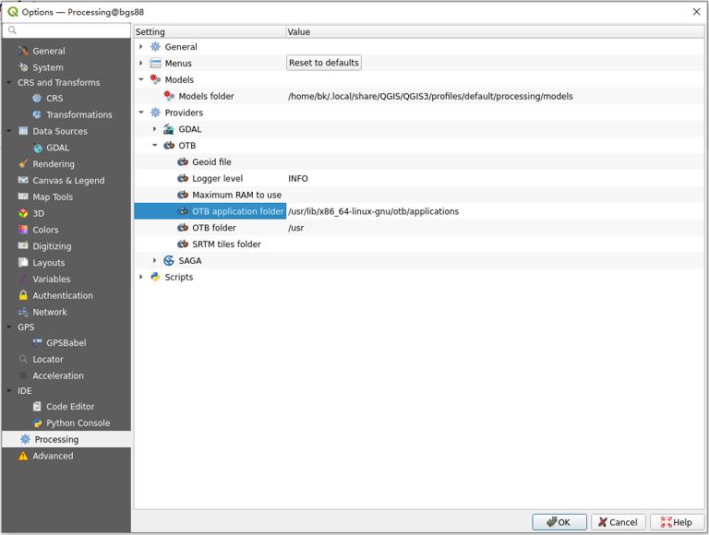709x535 pixels.
Task: Click the Value column header
Action: point(495,31)
